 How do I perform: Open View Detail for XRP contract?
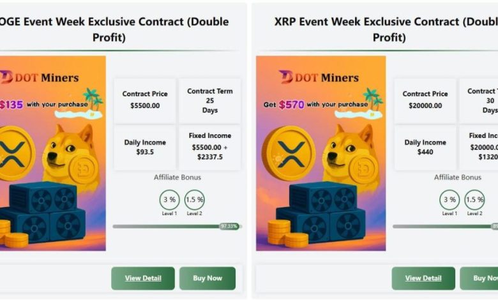(x=423, y=278)
